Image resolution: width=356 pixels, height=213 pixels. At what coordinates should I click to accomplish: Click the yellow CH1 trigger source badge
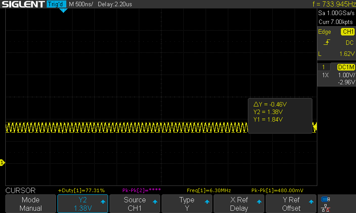(348, 32)
